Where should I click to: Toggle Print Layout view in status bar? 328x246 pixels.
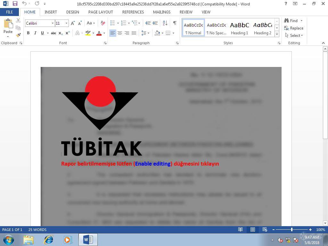tap(252, 229)
